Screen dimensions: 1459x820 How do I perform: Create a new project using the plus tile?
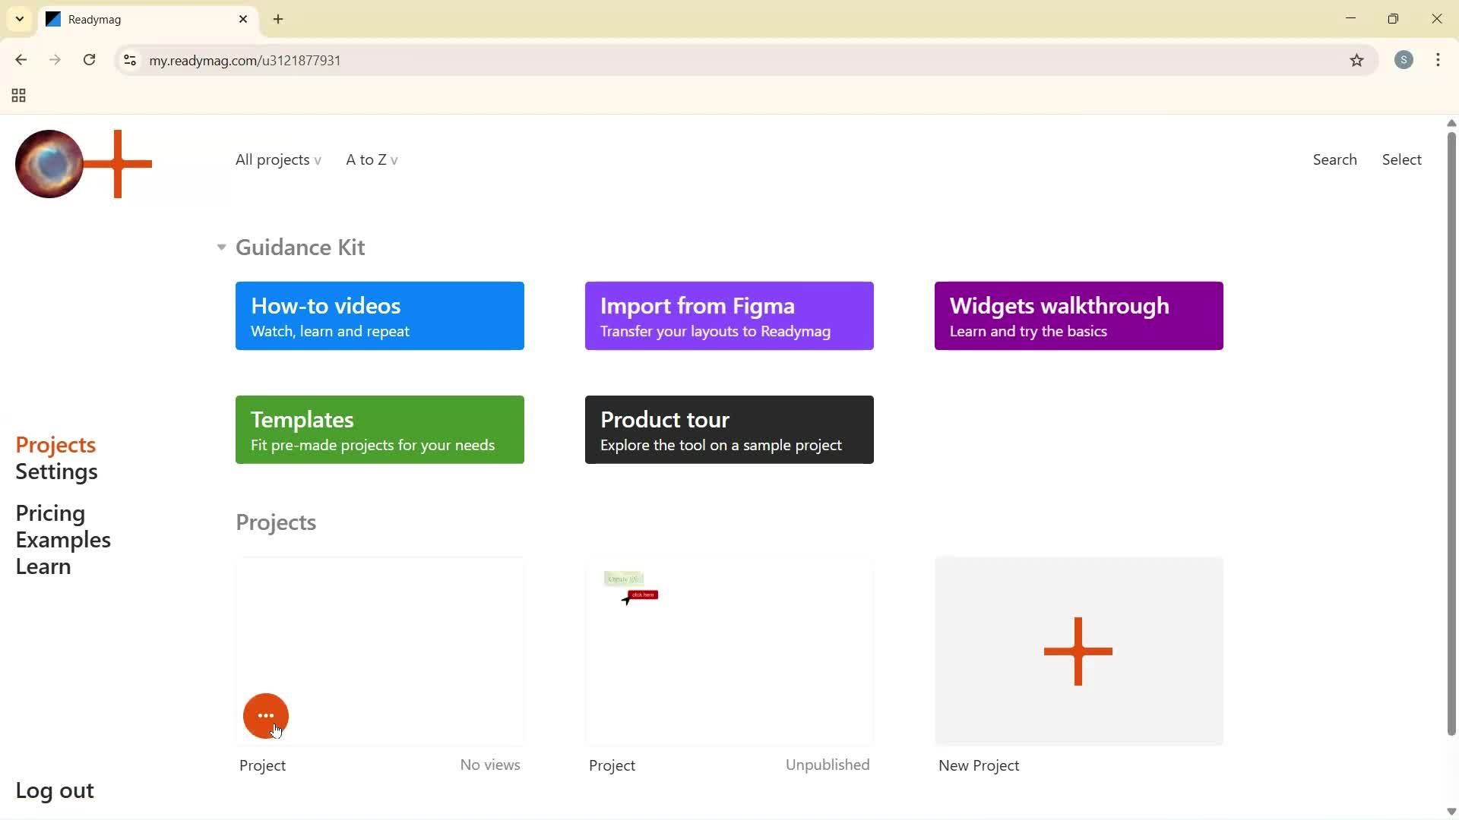pos(1078,651)
